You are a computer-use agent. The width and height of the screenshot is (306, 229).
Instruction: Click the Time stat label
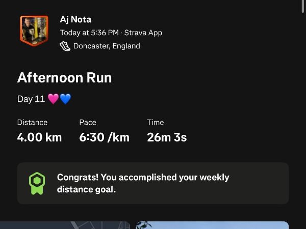[155, 123]
